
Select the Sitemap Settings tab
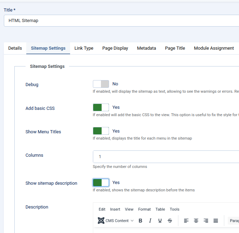48,48
